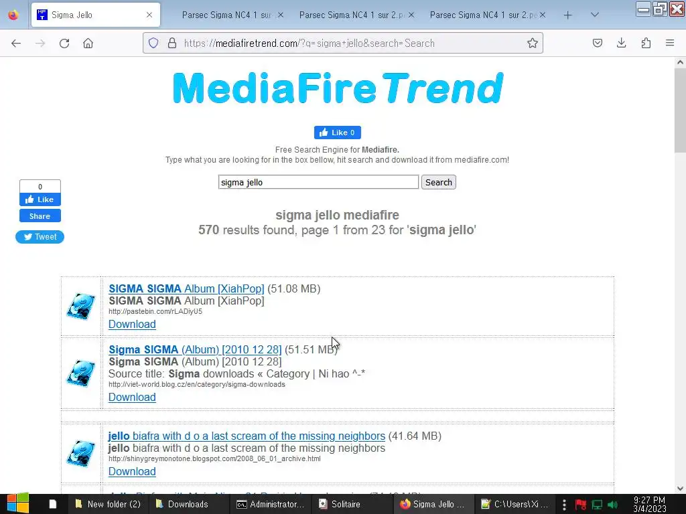The height and width of the screenshot is (514, 686).
Task: Click Download under 2010 12 28 album
Action: [132, 398]
